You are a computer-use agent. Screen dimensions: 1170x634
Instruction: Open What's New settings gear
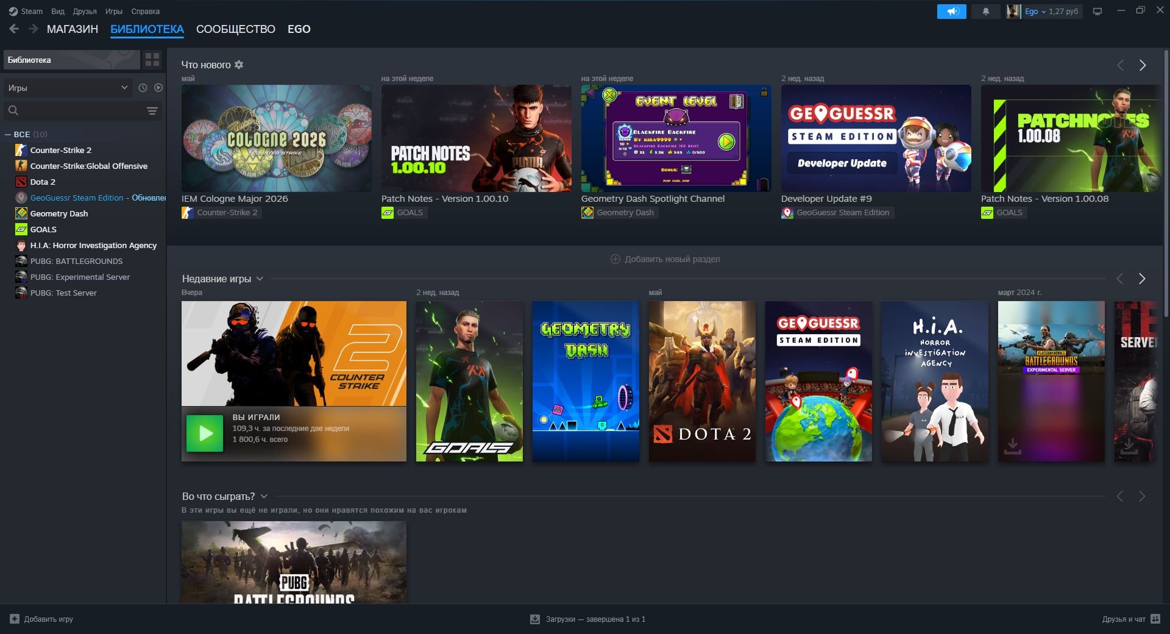coord(239,65)
